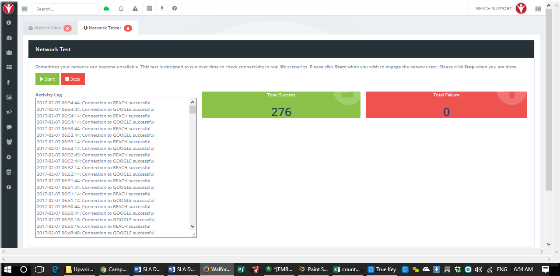Click the 'Network Test' panel heading
This screenshot has height=276, width=560.
(53, 50)
